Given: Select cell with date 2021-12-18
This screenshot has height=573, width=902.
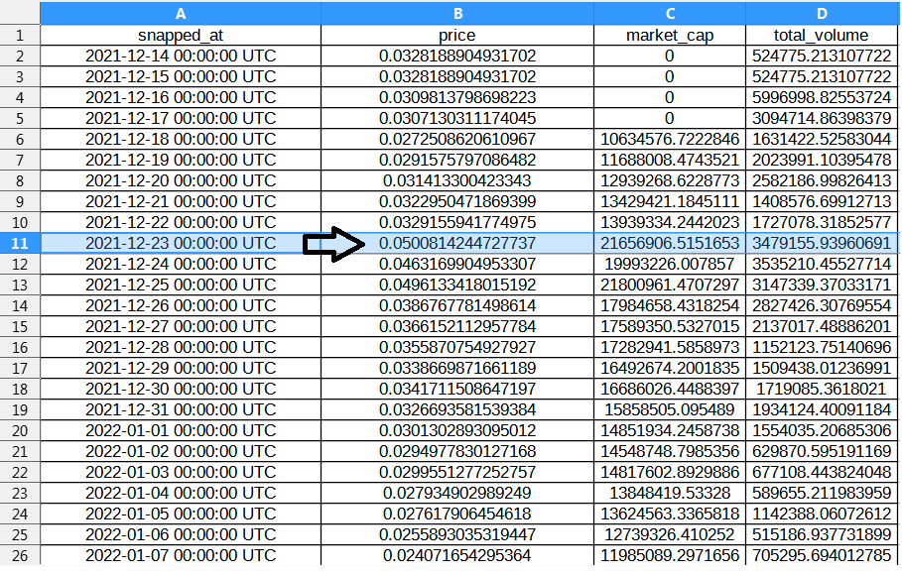Looking at the screenshot, I should tap(181, 139).
